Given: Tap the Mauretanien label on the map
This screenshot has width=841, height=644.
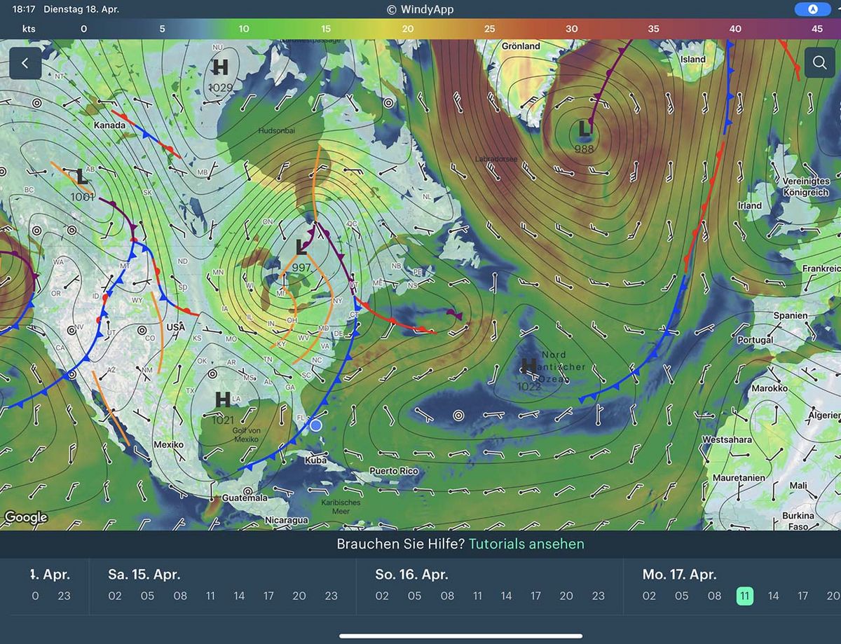Looking at the screenshot, I should pyautogui.click(x=739, y=478).
